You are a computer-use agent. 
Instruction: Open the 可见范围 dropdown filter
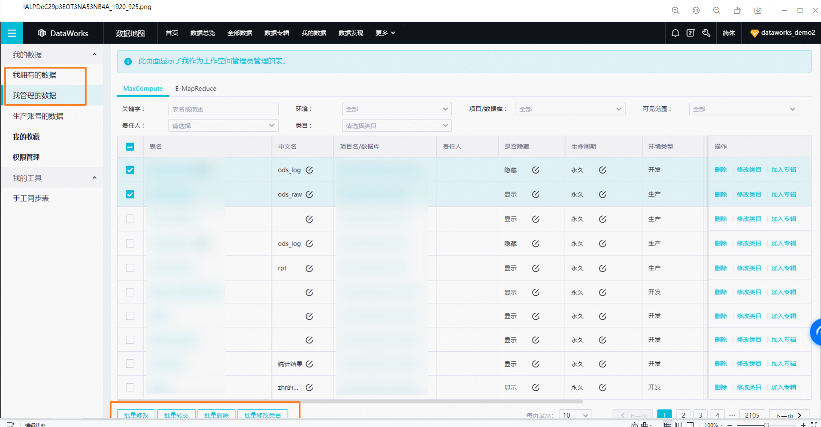coord(744,109)
